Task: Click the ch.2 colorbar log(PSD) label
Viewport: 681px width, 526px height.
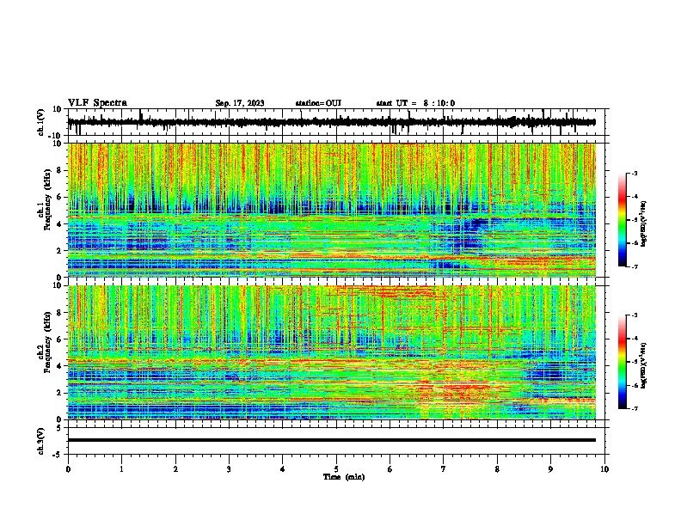Action: (644, 365)
